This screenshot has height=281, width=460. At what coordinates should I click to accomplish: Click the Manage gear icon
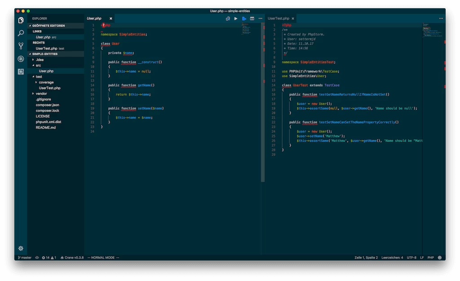click(21, 248)
